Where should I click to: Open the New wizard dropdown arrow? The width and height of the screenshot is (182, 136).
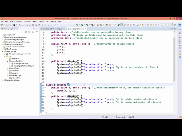(5, 25)
